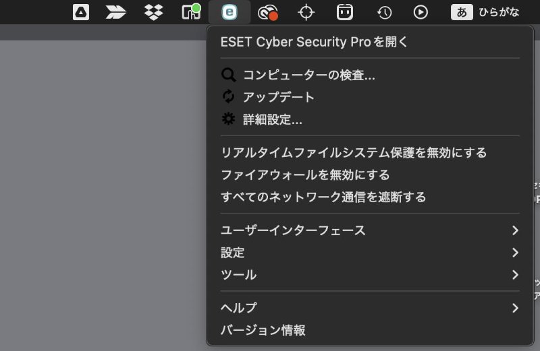
Task: Click the magnifier icon beside コンピューターの検査
Action: pyautogui.click(x=229, y=75)
